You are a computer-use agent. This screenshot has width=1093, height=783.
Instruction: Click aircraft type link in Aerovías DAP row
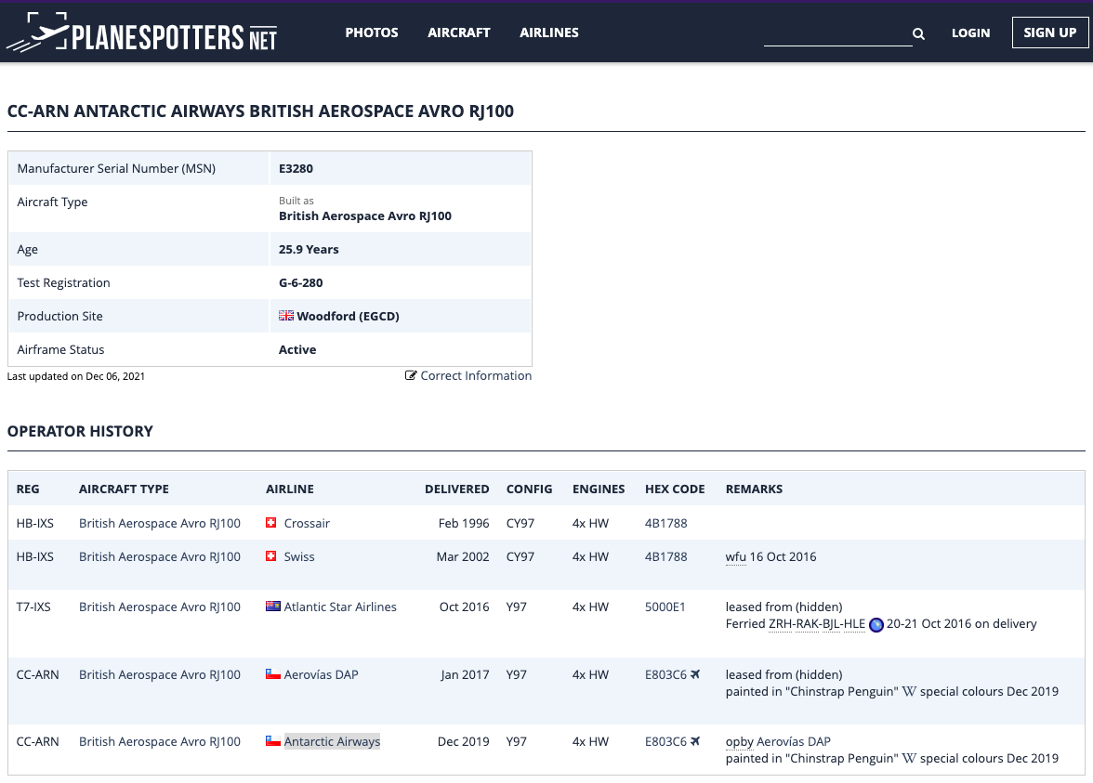point(160,674)
